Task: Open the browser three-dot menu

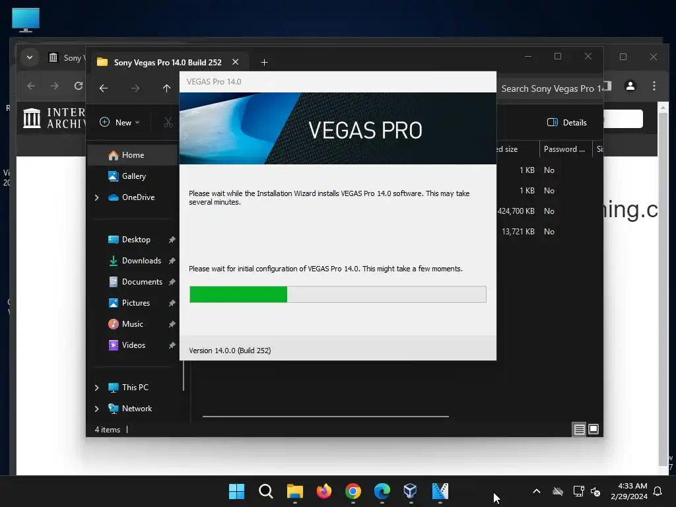Action: 654,86
